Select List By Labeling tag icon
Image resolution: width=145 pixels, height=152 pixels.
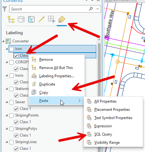coord(62,19)
